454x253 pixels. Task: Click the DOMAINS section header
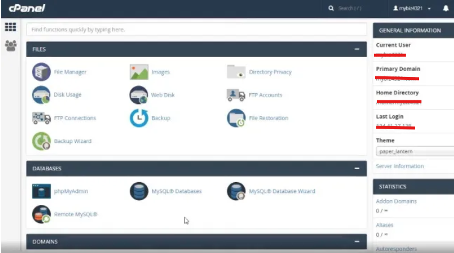[197, 242]
